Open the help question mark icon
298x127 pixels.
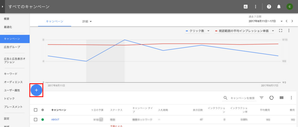click(x=269, y=7)
